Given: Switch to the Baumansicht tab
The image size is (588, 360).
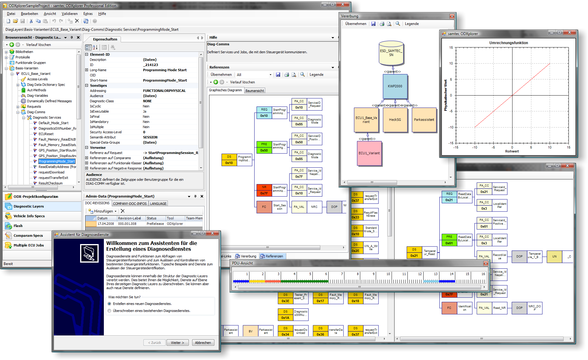Looking at the screenshot, I should click(255, 91).
